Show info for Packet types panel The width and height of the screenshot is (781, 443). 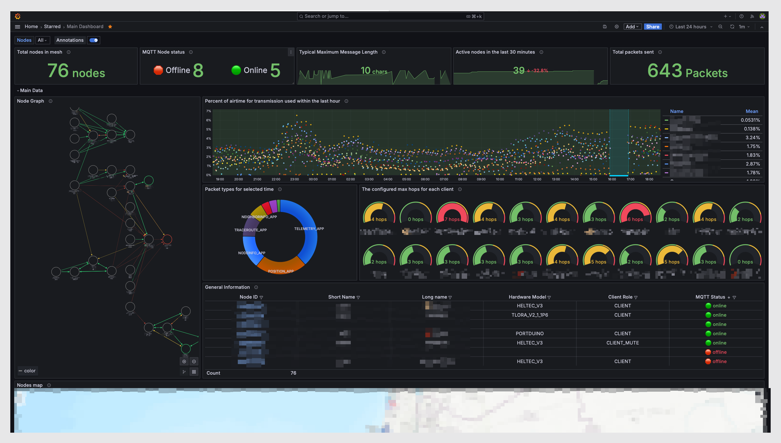280,189
